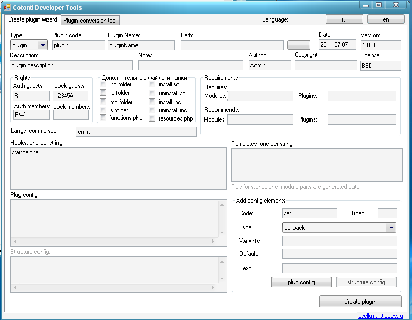The width and height of the screenshot is (412, 320).
Task: Click the Text input field
Action: (x=340, y=268)
